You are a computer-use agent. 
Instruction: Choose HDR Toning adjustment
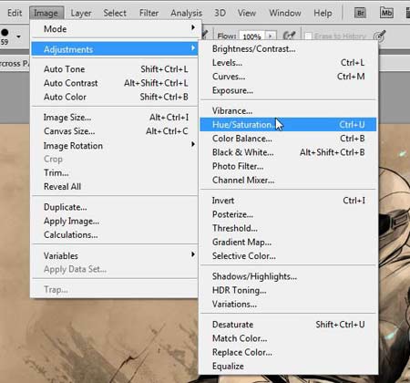point(288,290)
